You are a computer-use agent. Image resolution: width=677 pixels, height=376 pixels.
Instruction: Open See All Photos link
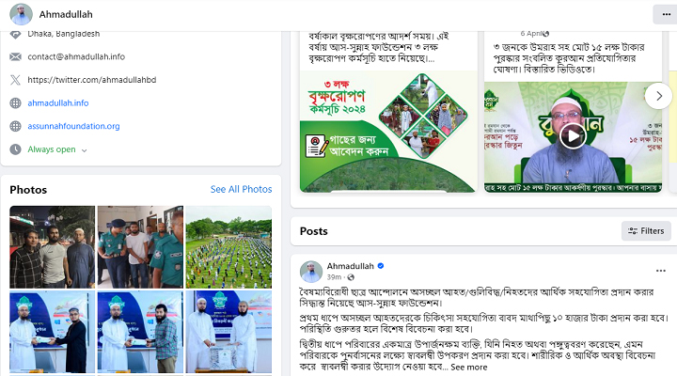coord(241,189)
